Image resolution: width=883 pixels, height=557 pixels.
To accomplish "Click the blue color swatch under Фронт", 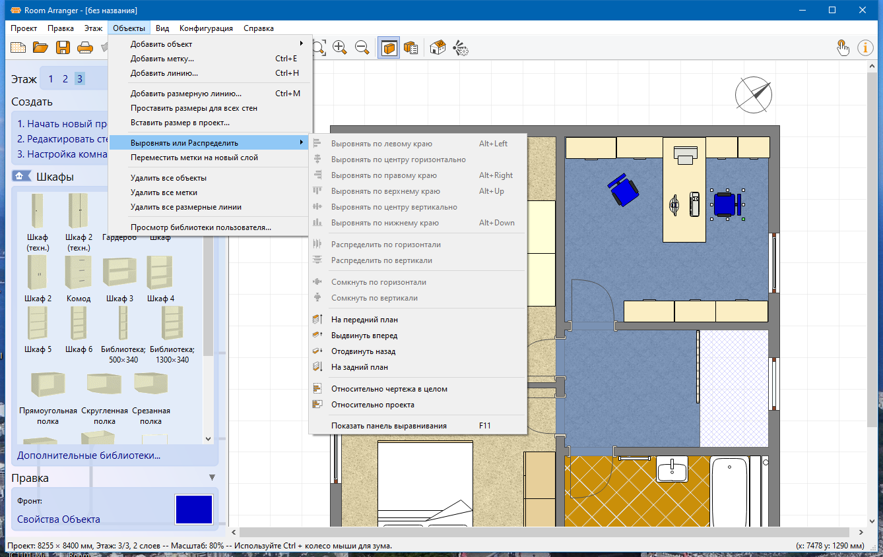I will [194, 510].
